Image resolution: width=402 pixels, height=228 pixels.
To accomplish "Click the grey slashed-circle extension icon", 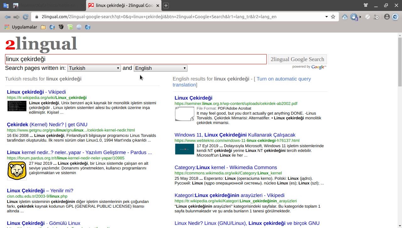I will (367, 17).
